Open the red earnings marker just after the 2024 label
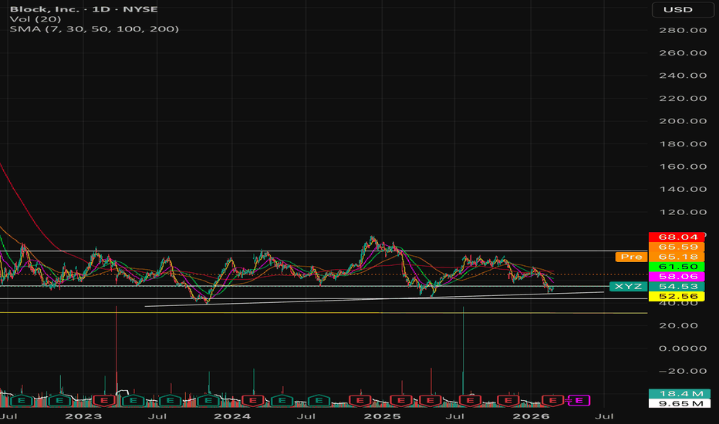The height and width of the screenshot is (424, 719). (252, 401)
